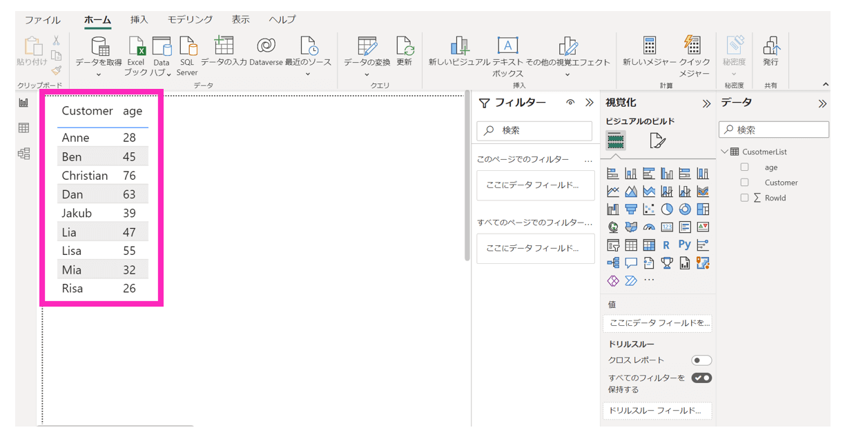Expand the データを取得 dropdown
Screen dimensions: 845x441
(98, 74)
